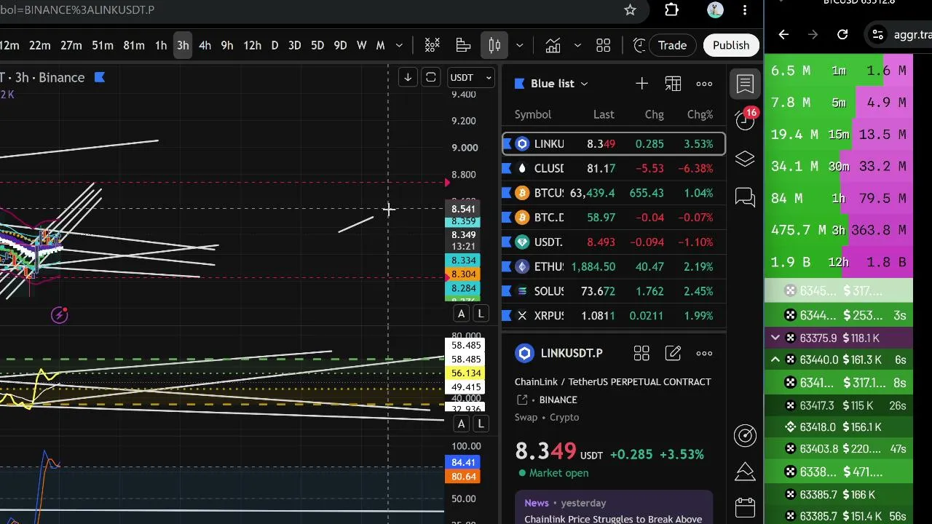Screen dimensions: 932x524
Task: Click the Publish button
Action: click(x=731, y=45)
